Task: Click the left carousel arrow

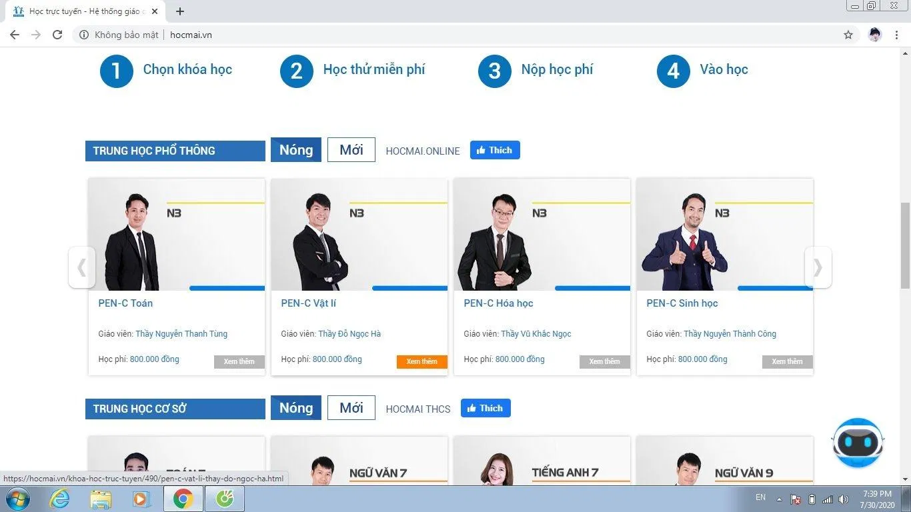Action: [81, 267]
